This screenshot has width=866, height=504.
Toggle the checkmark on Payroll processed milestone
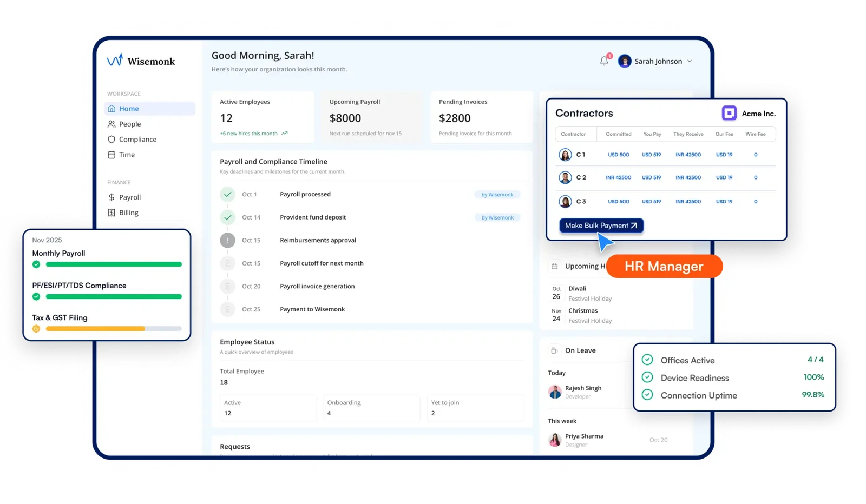click(x=227, y=194)
